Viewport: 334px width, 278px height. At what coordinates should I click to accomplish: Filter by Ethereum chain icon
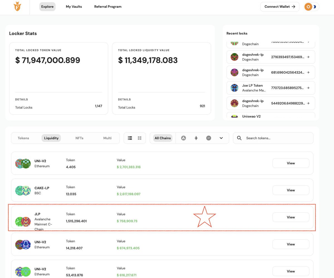click(x=196, y=138)
